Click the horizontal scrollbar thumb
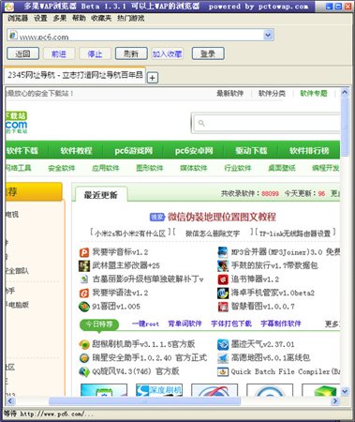Screen dimensions: 355x422 pyautogui.click(x=144, y=400)
